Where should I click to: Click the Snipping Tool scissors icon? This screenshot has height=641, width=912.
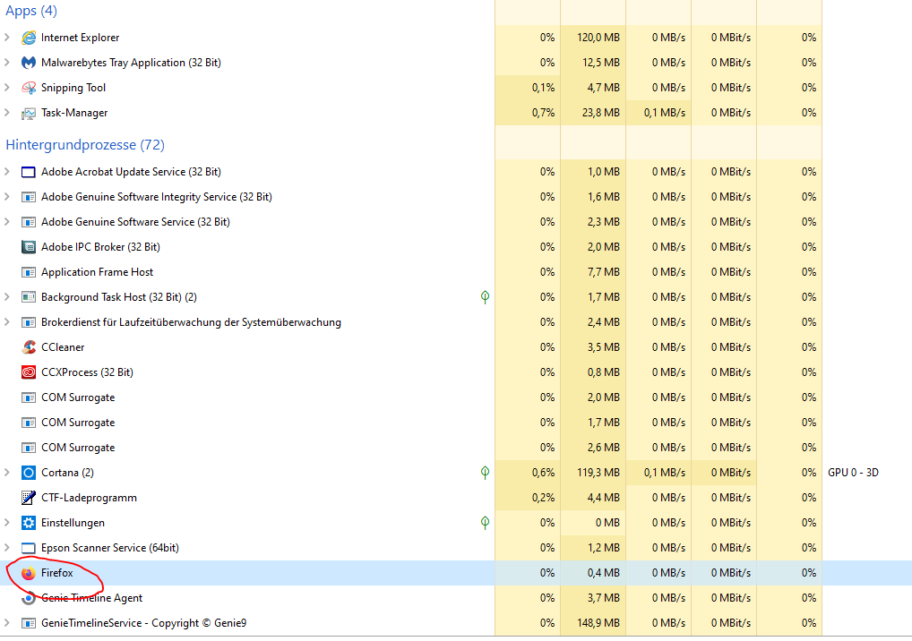coord(29,88)
